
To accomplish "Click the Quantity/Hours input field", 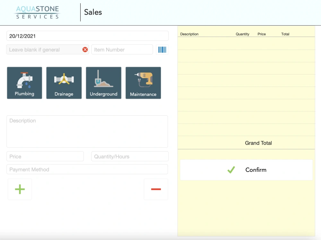I will [130, 156].
